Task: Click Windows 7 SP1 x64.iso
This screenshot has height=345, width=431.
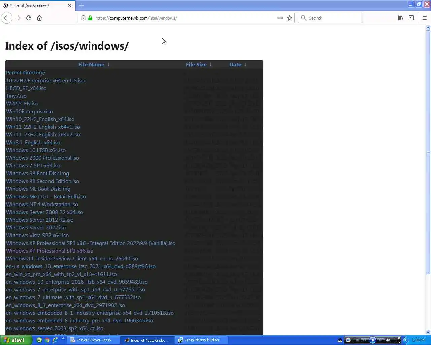Action: pyautogui.click(x=33, y=165)
